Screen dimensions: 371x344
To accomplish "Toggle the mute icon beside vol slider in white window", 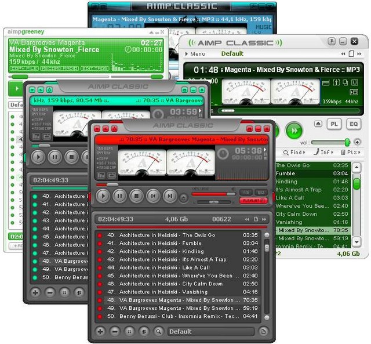I will tap(357, 142).
